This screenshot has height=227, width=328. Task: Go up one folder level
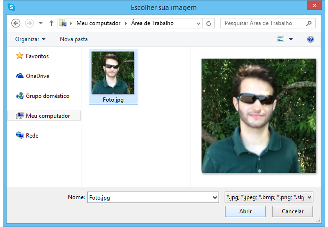click(51, 23)
